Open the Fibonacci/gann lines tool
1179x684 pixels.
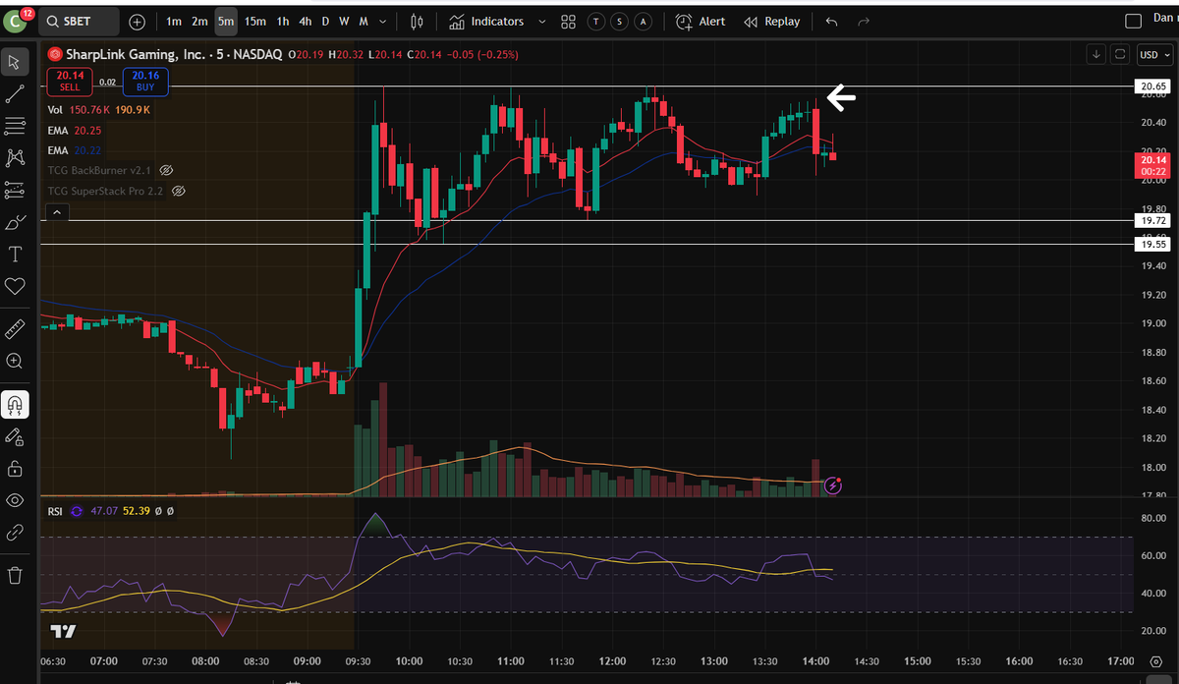coord(15,126)
